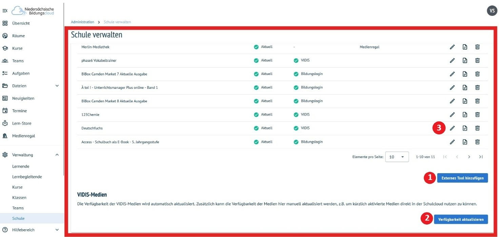
Task: Expand the Dateien sidebar section
Action: 57,86
